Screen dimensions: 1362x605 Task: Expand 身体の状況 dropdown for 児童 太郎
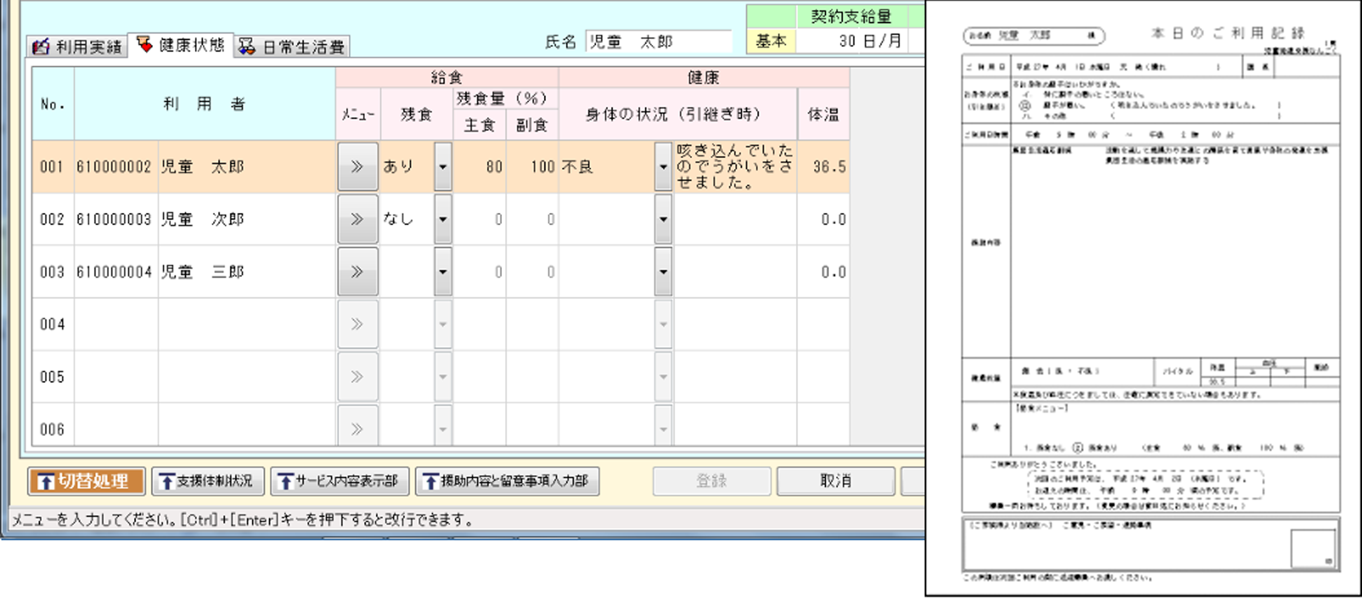tap(663, 167)
